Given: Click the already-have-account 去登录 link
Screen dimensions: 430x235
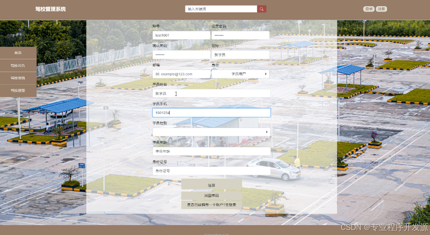Looking at the screenshot, I should 211,205.
